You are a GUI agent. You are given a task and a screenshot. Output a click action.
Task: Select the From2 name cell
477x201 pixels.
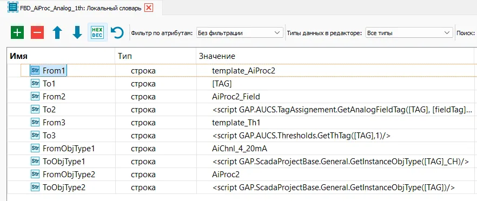(x=54, y=97)
